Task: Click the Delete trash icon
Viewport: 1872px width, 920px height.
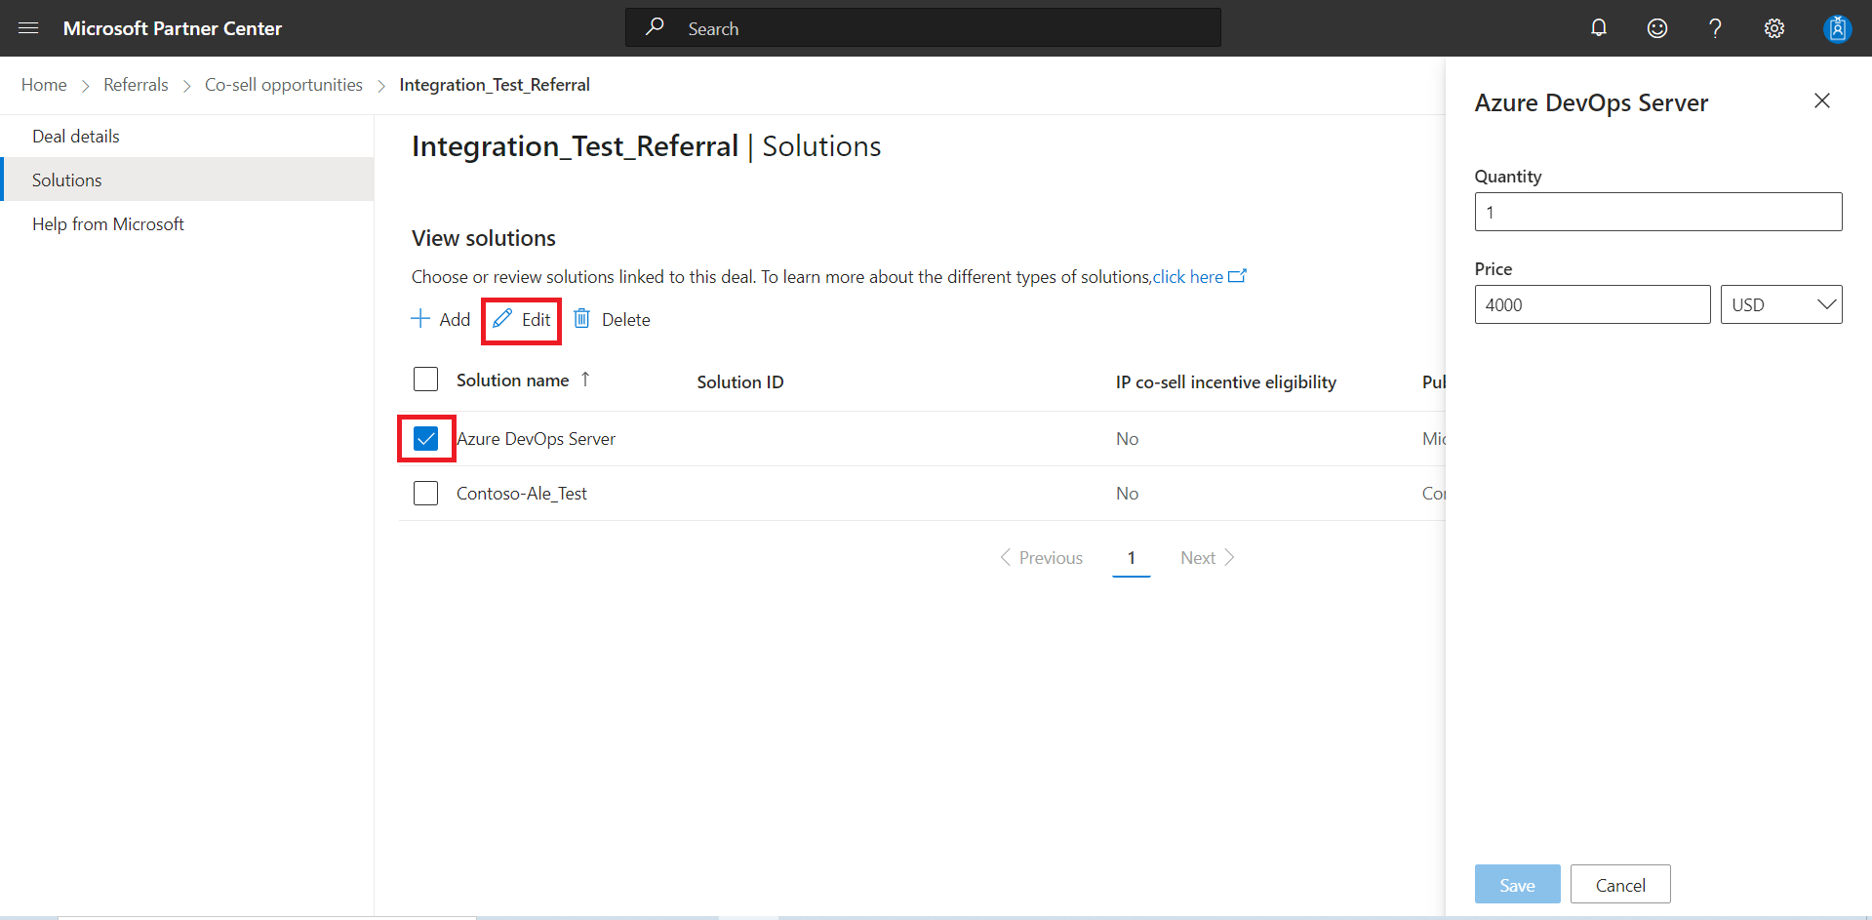Action: (x=582, y=318)
